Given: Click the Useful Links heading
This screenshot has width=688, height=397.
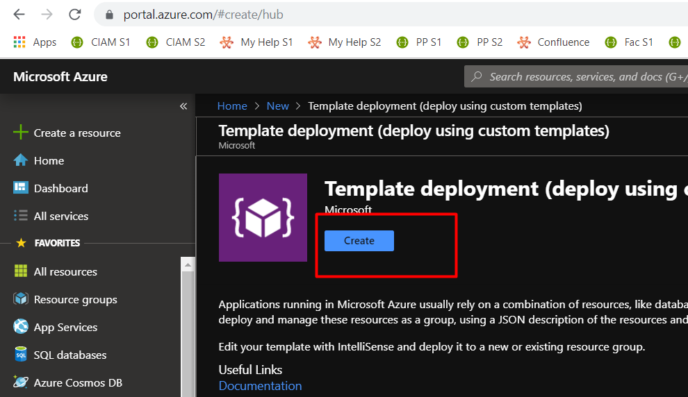Looking at the screenshot, I should tap(251, 370).
